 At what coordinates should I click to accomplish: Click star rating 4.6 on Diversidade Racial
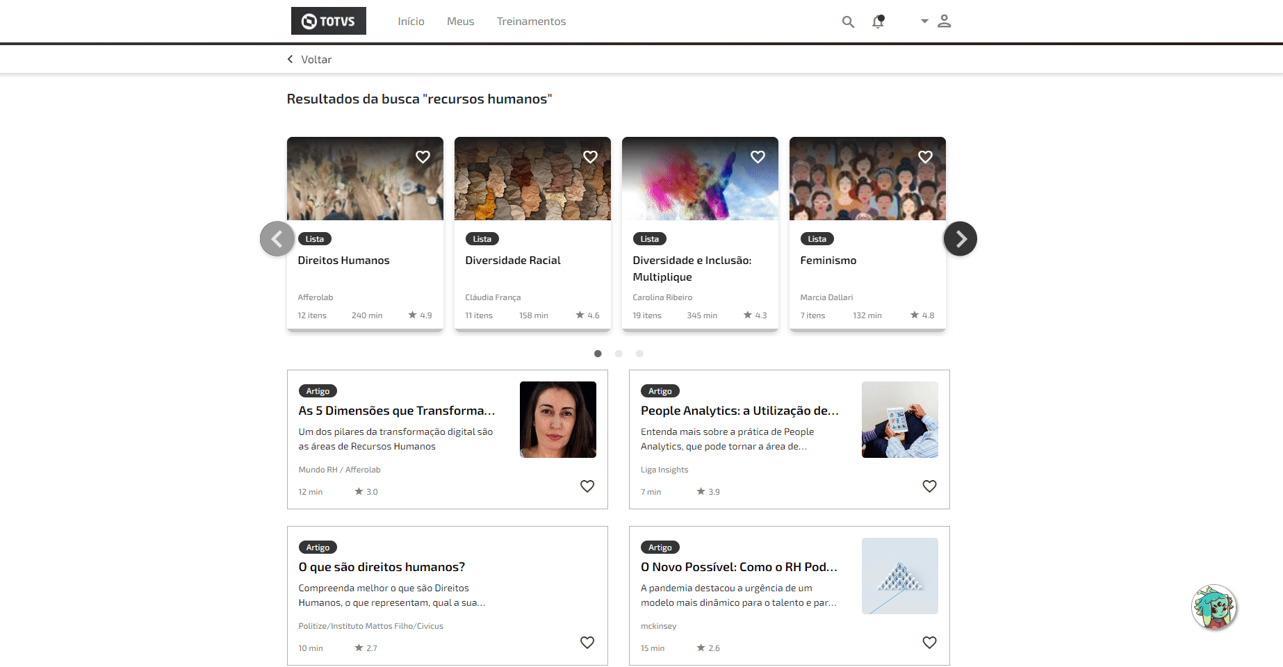[587, 315]
